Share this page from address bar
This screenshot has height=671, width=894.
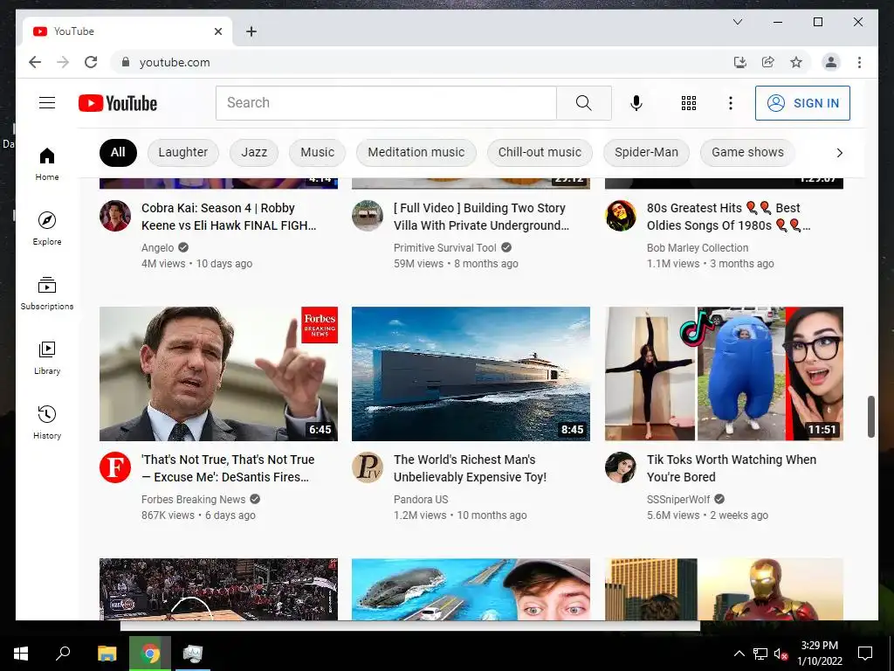coord(768,62)
